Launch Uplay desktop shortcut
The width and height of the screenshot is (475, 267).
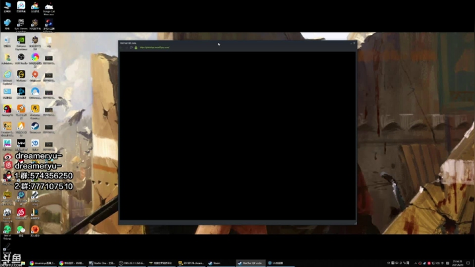click(35, 145)
